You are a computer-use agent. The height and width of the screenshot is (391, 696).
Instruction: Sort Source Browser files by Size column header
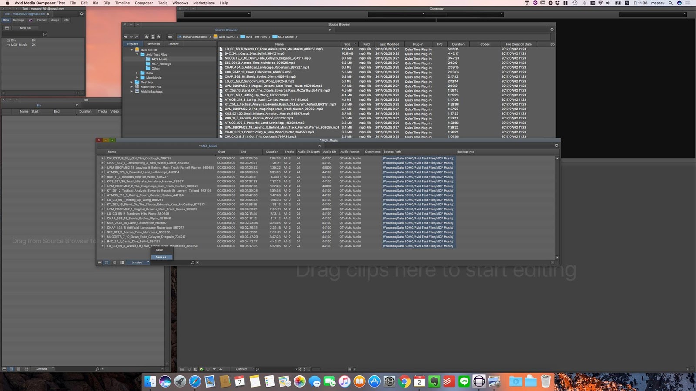click(347, 44)
